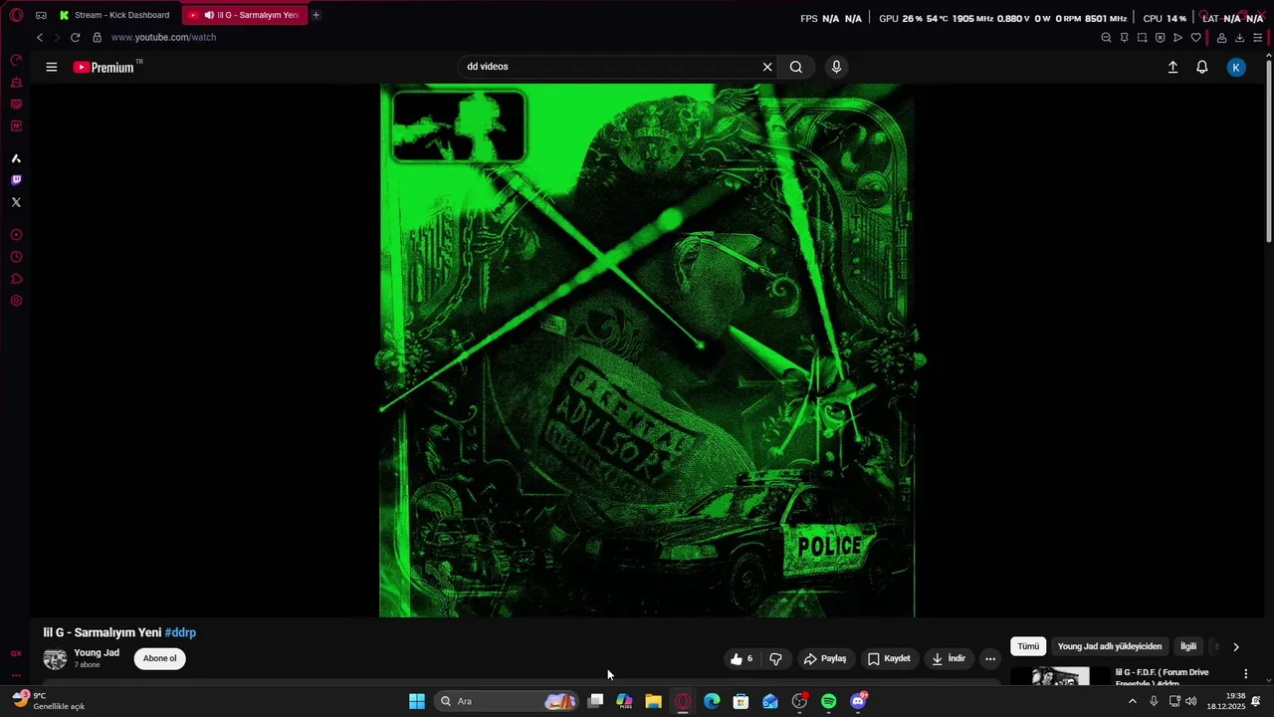The width and height of the screenshot is (1274, 717).
Task: Reload the YouTube page
Action: (75, 37)
